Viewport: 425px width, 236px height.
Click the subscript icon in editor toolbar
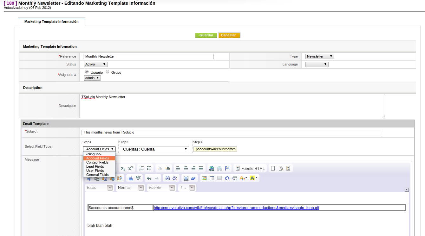coord(123,169)
